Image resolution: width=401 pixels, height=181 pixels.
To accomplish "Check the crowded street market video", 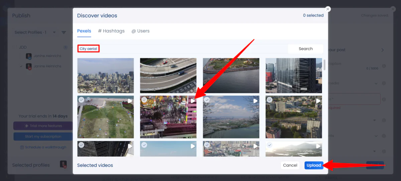I will point(144,100).
